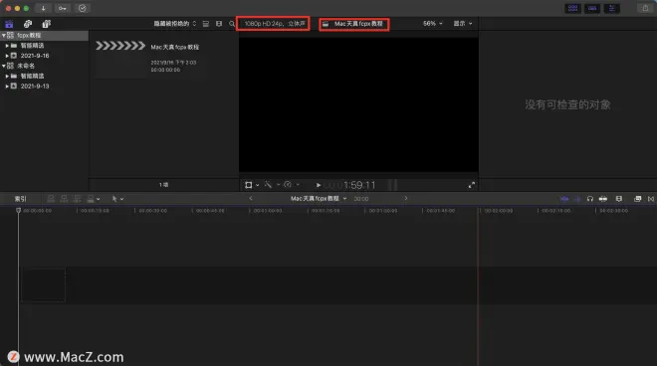Click ruler at 00:01:00:00 mark
657x366 pixels.
tap(268, 211)
